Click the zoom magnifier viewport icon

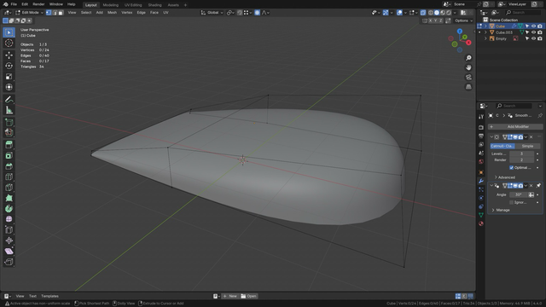468,58
